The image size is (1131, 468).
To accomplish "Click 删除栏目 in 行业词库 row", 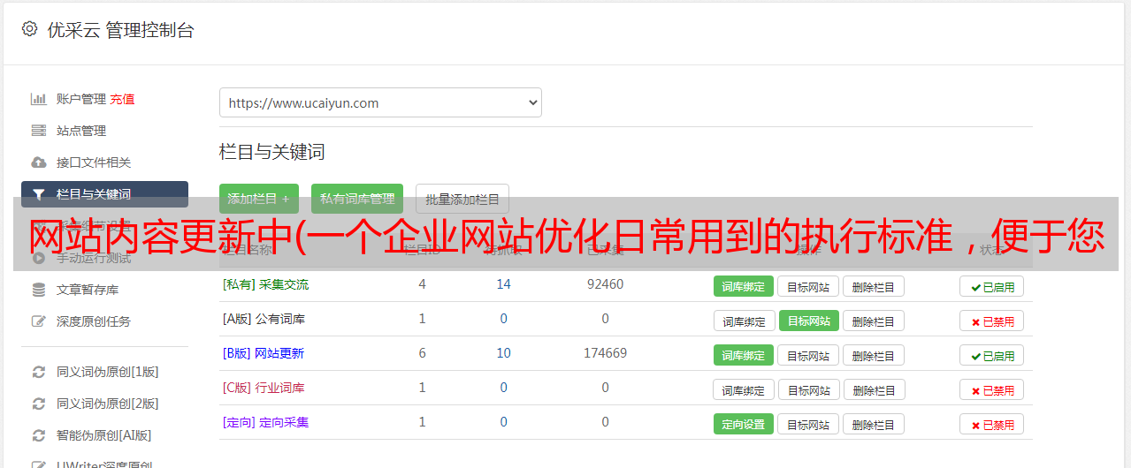I will coord(873,389).
